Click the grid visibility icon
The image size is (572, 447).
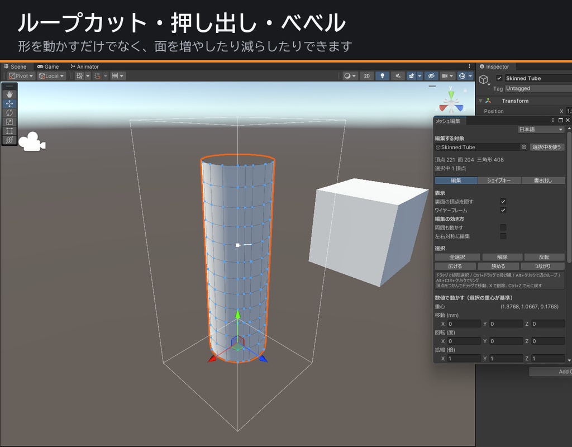(79, 76)
